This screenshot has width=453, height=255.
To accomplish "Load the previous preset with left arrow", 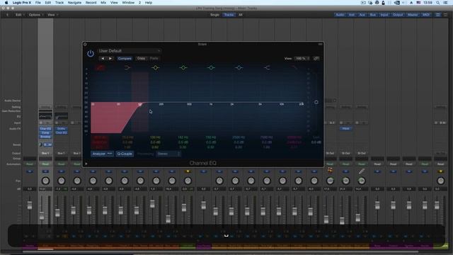I will pyautogui.click(x=103, y=58).
